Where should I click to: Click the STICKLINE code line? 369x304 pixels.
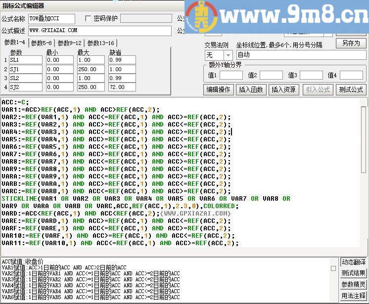(146, 199)
